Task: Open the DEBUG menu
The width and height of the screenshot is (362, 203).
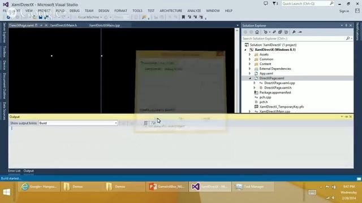Action: coord(75,11)
